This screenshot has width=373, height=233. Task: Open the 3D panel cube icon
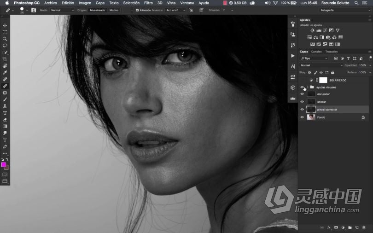tap(293, 87)
